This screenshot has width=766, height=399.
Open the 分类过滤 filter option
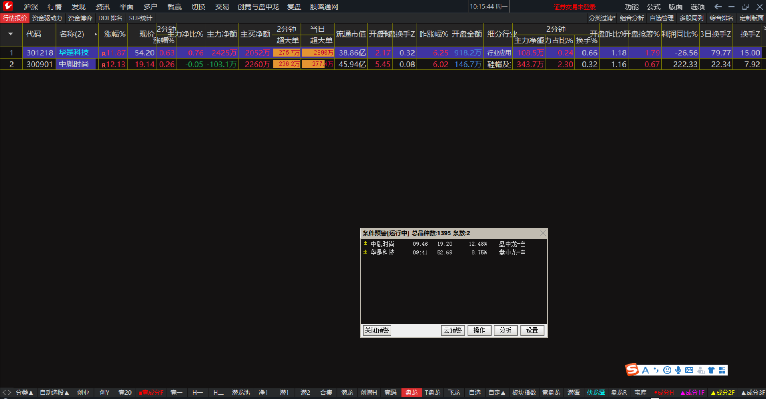point(602,18)
